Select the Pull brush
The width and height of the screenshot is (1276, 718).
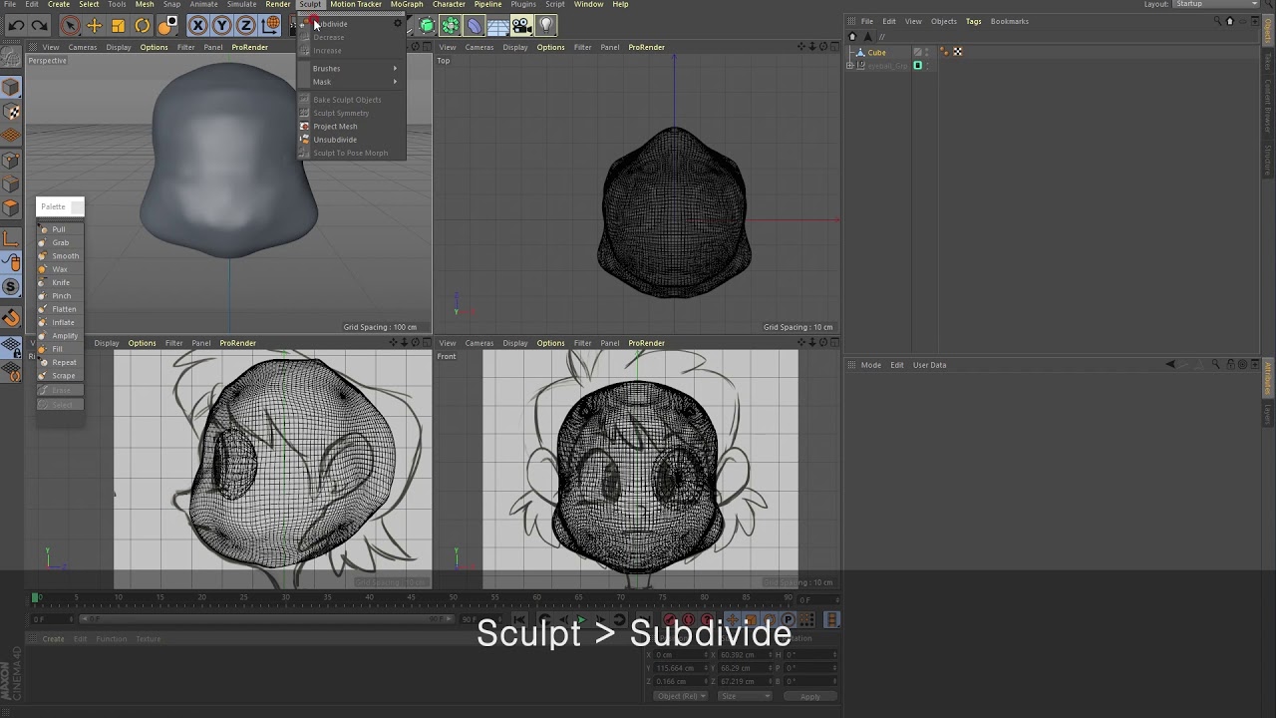(x=60, y=229)
